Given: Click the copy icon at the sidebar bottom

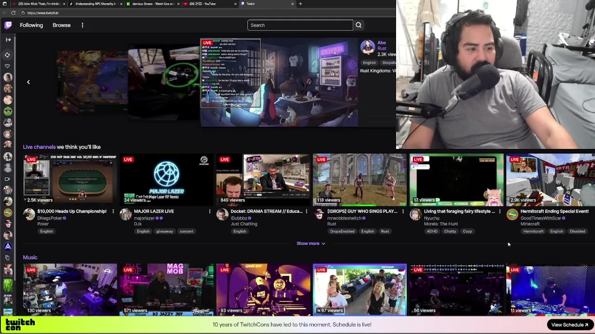Looking at the screenshot, I should pos(7,257).
